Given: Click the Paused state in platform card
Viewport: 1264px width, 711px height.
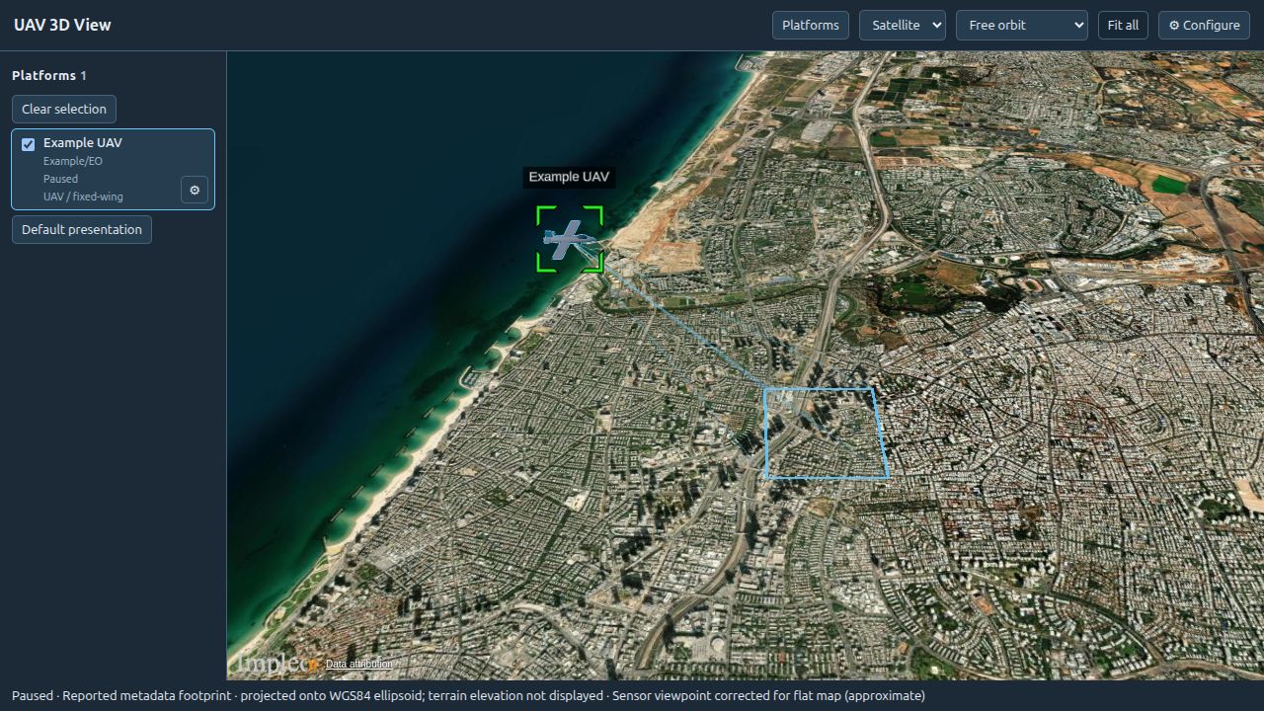Looking at the screenshot, I should (x=60, y=179).
